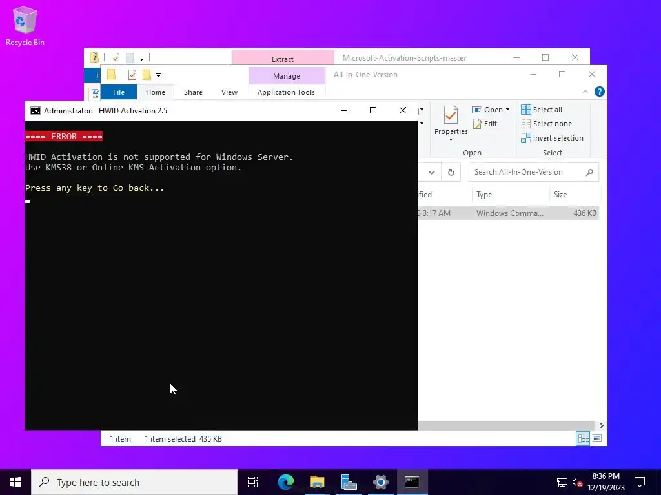Open the Application Tools tab
Screen dimensions: 661x495
(x=286, y=92)
